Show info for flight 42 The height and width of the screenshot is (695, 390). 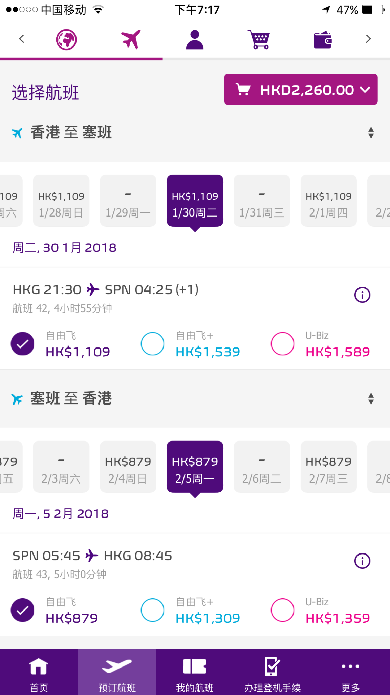362,295
